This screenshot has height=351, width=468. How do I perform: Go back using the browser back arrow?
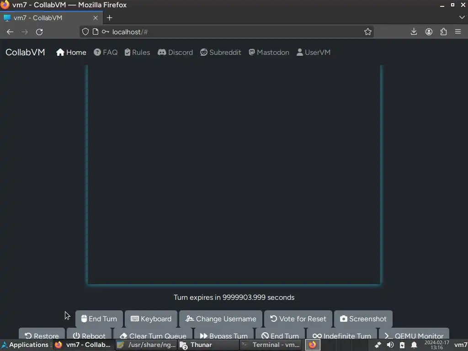click(10, 32)
